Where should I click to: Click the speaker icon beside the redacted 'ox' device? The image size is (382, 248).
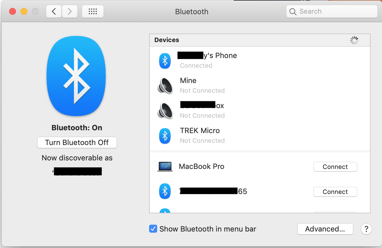[165, 111]
